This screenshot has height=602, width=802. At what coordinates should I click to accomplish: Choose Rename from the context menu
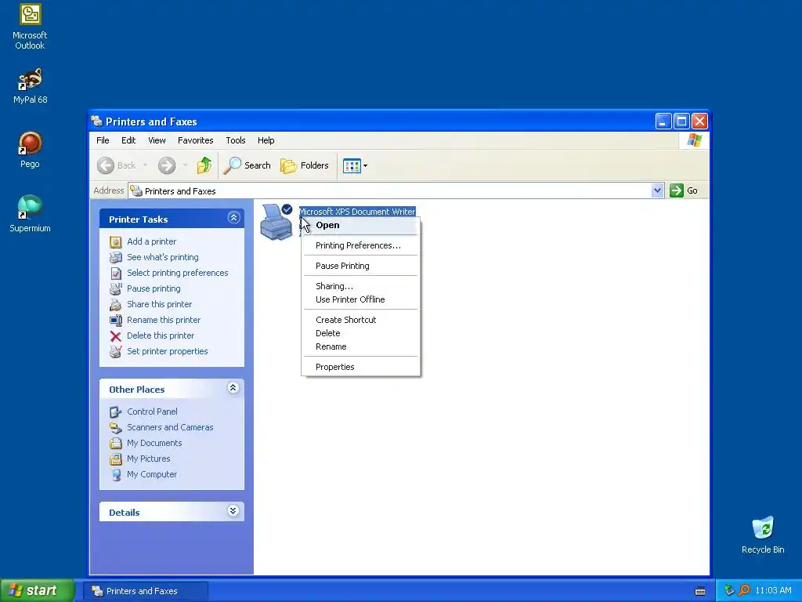click(x=360, y=346)
